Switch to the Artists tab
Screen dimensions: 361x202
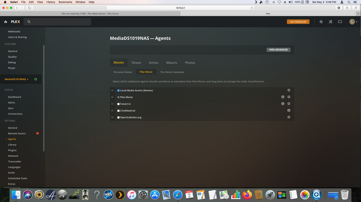(x=154, y=63)
